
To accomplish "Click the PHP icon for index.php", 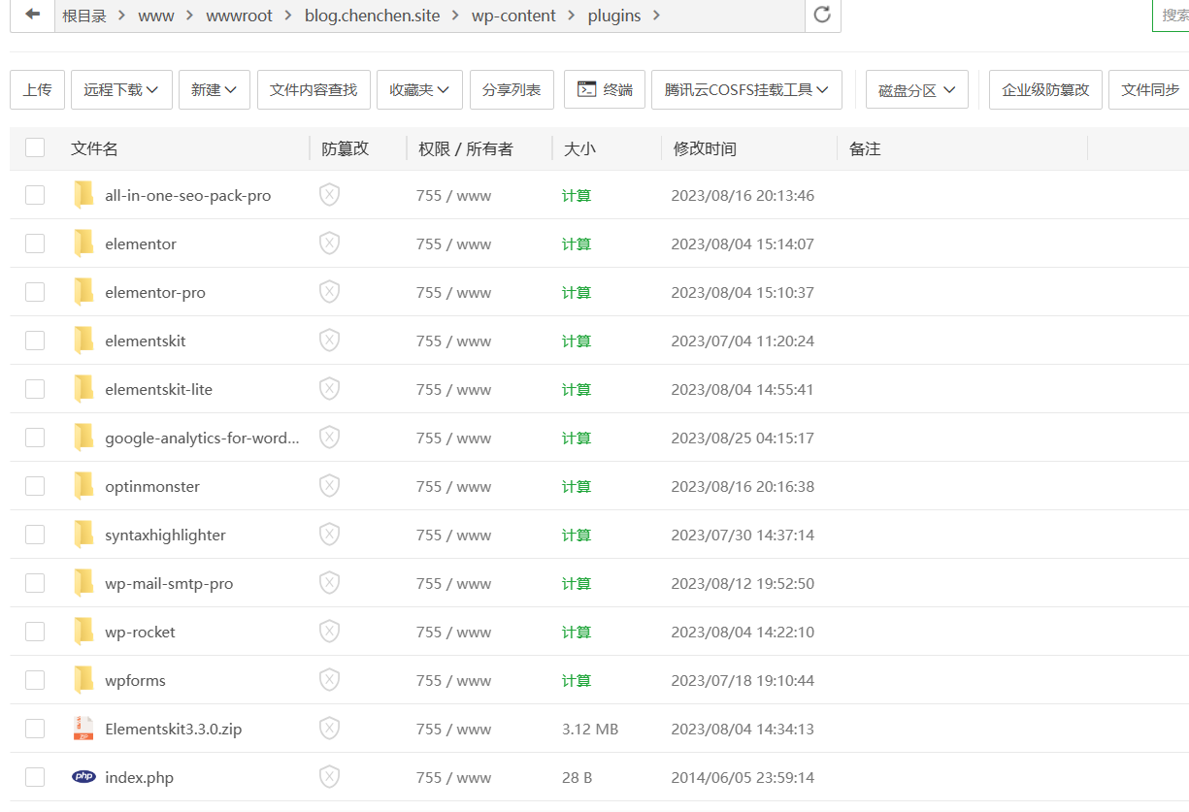I will coord(83,777).
